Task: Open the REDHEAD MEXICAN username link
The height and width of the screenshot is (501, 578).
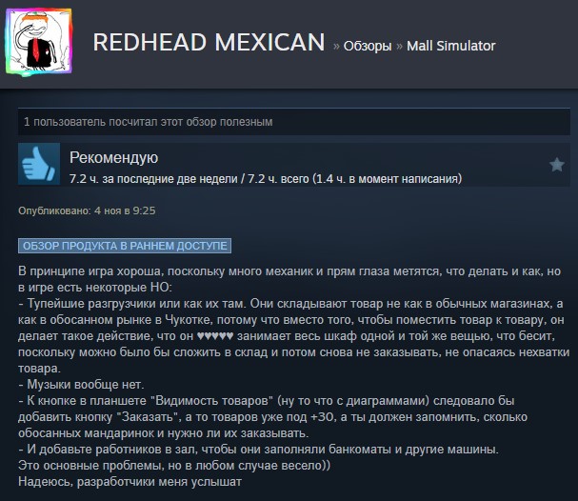Action: (209, 42)
